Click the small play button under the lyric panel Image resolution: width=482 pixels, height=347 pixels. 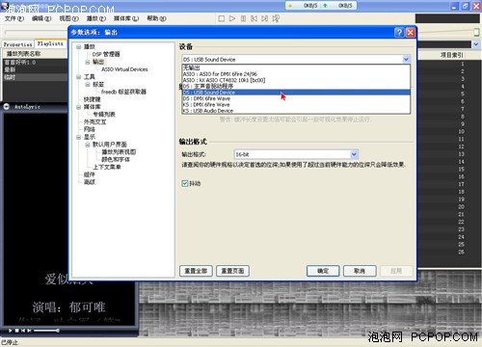pyautogui.click(x=11, y=331)
